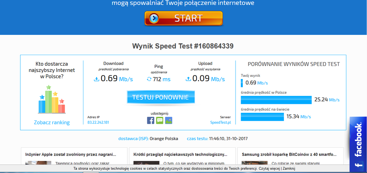The height and width of the screenshot is (173, 367).
Task: Click the upload arrow icon beside 0.09
Action: [188, 79]
